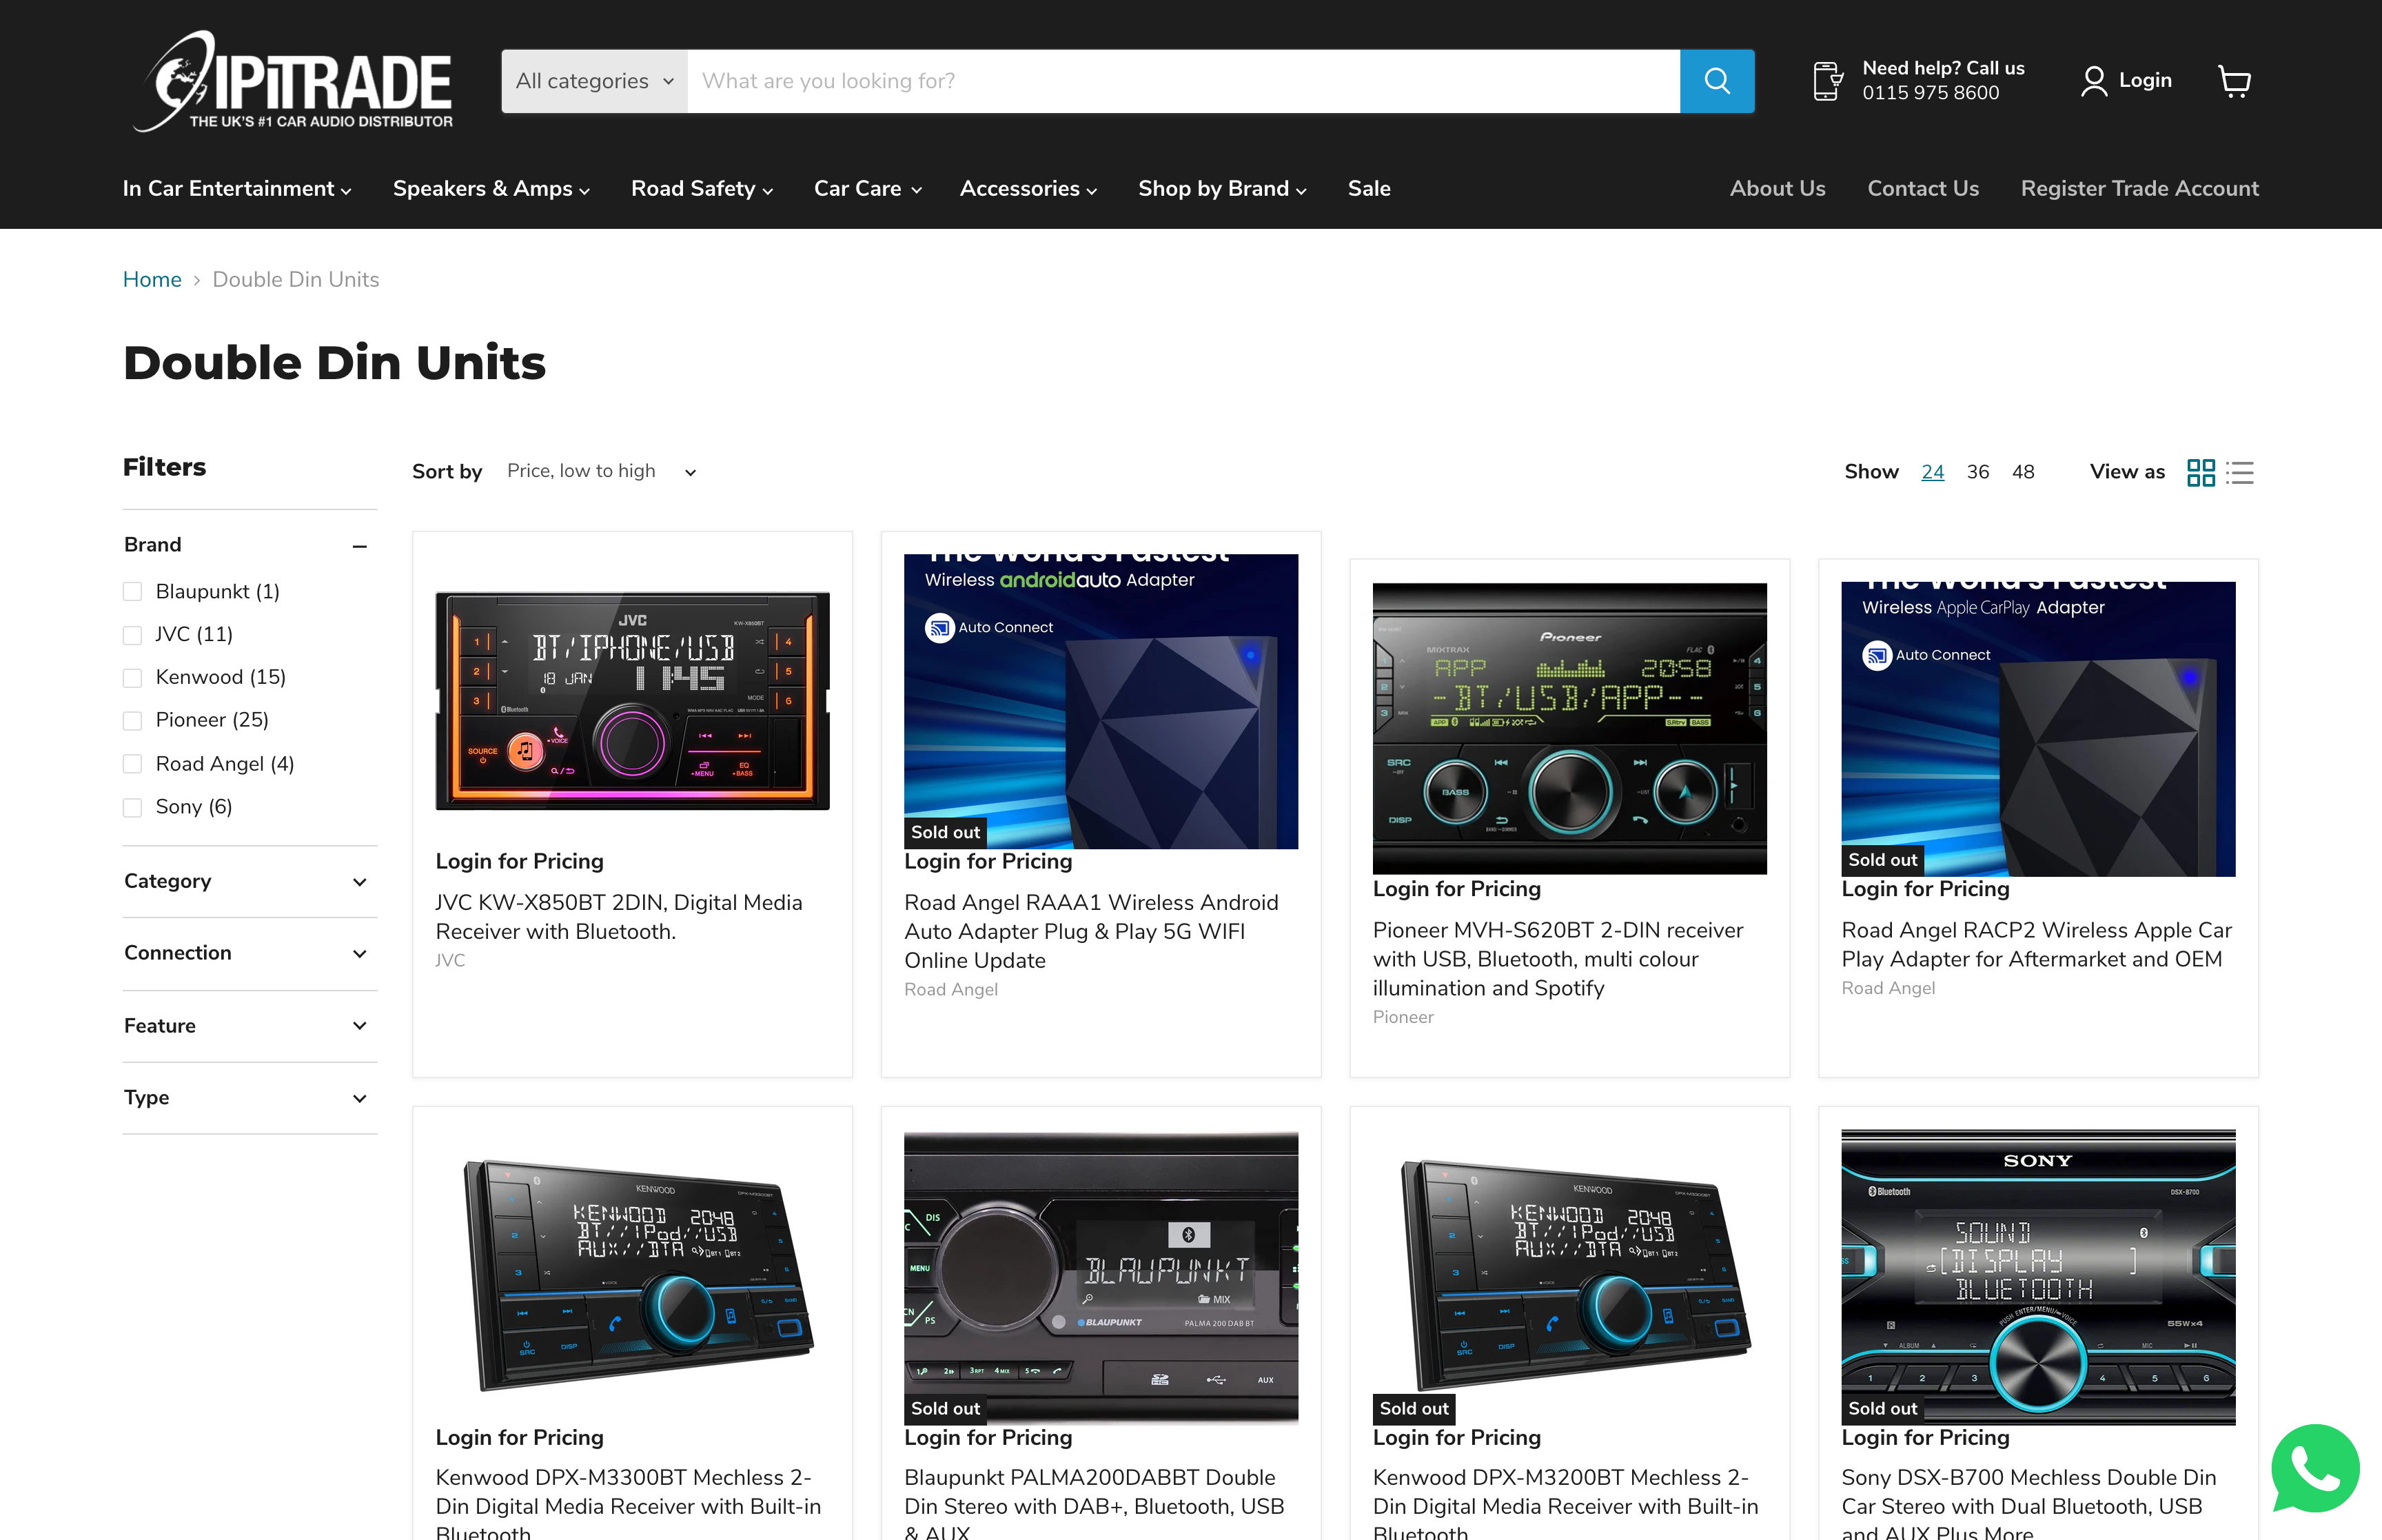Open the WhatsApp chat icon
This screenshot has width=2382, height=1540.
(2316, 1468)
